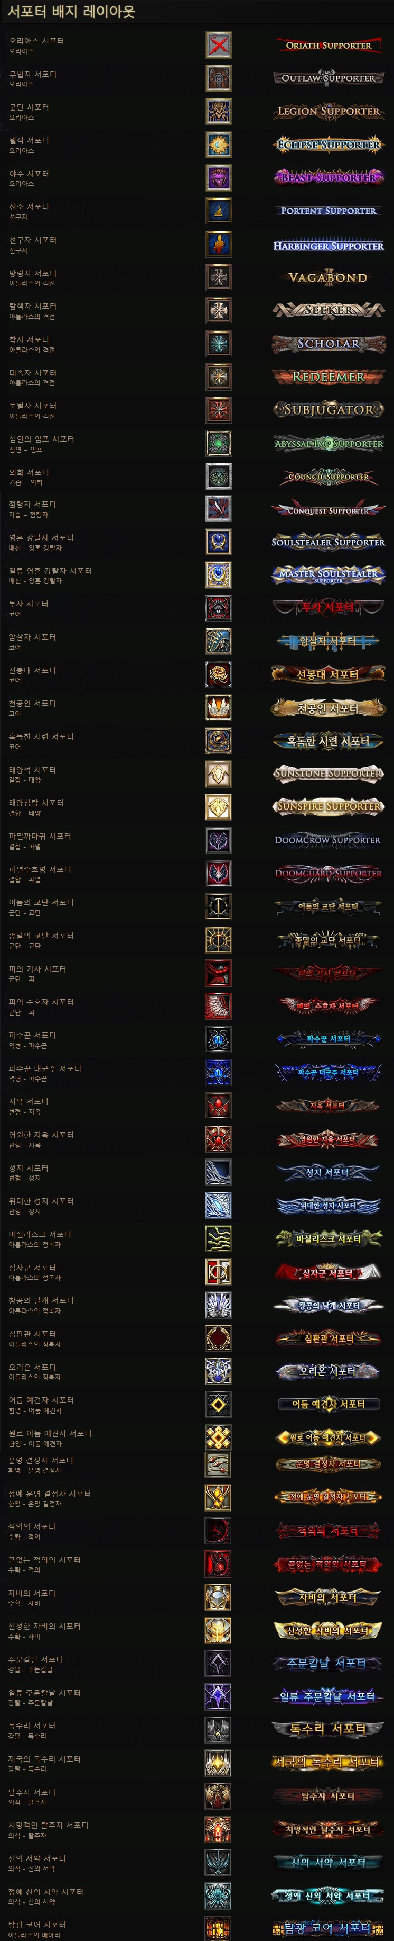Click the 월식 서포터 sun badge icon
The width and height of the screenshot is (394, 1941).
[219, 145]
